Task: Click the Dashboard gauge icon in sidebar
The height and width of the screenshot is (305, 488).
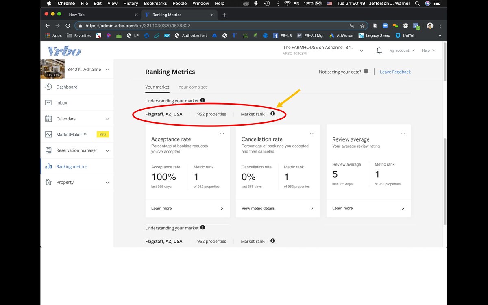Action: [x=48, y=87]
